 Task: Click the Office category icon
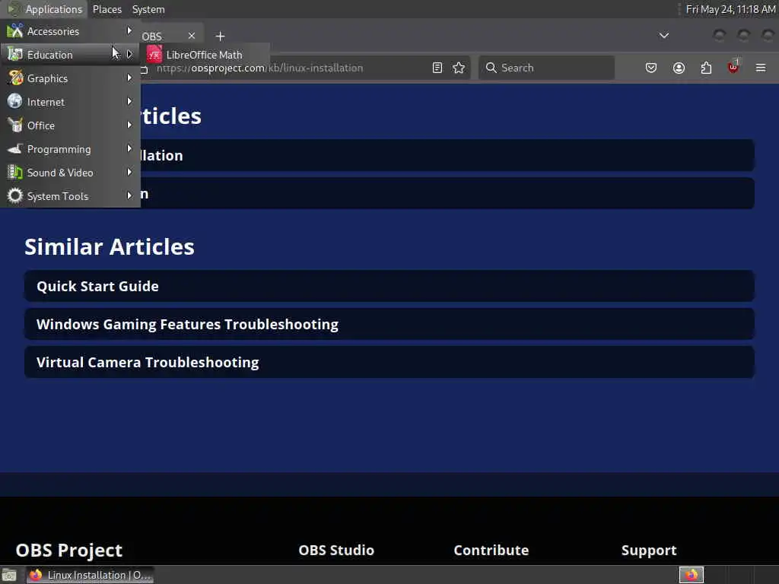(x=15, y=125)
